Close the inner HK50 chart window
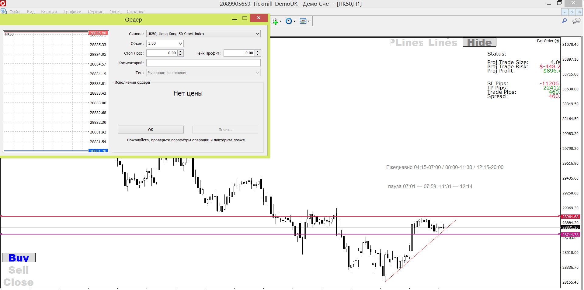The image size is (584, 290). point(579,12)
